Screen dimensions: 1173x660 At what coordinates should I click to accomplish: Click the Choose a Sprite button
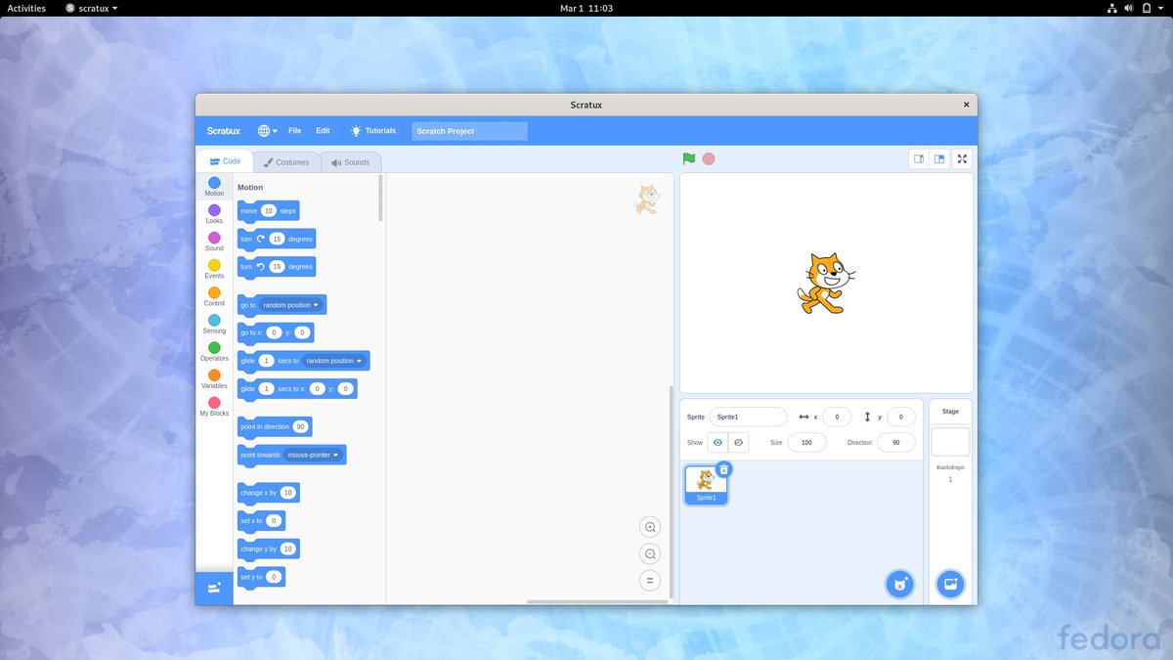pos(899,584)
